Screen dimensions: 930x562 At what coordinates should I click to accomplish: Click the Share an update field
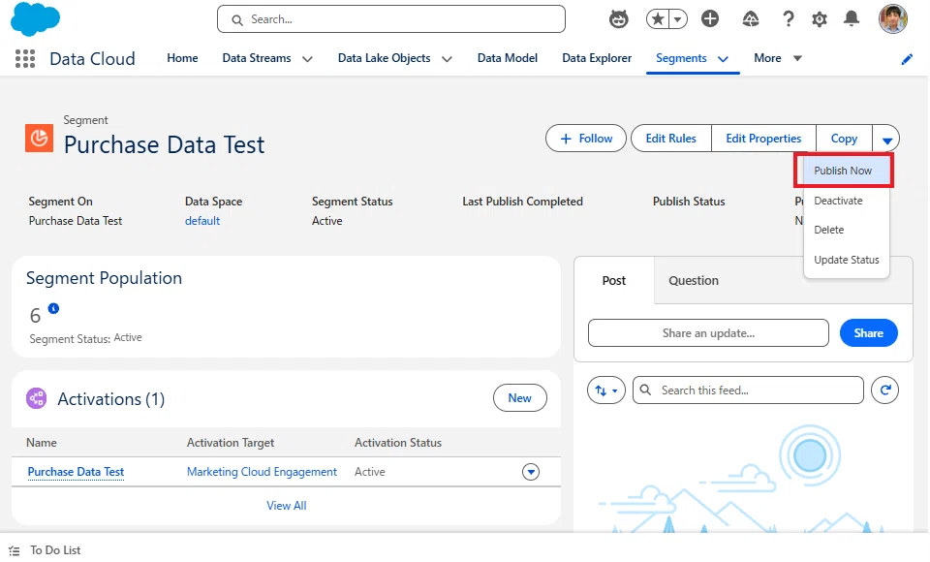tap(708, 333)
